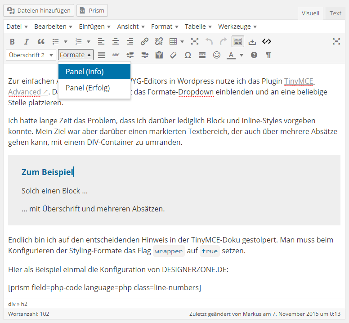The width and height of the screenshot is (349, 323).
Task: Click the Zum Beispiel heading
Action: click(47, 172)
